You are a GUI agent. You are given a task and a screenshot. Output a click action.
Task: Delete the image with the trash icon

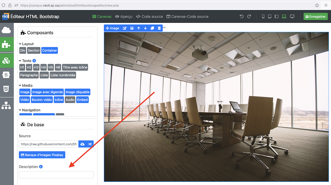(x=159, y=28)
